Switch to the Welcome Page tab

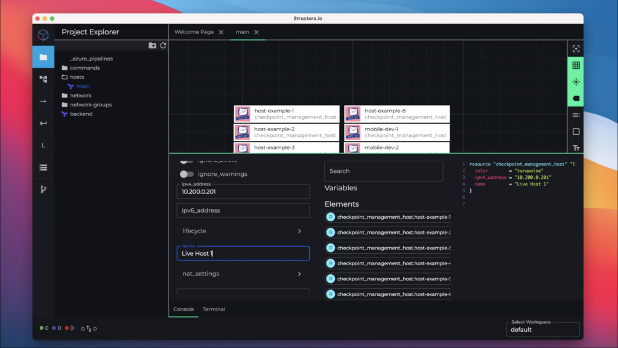194,32
